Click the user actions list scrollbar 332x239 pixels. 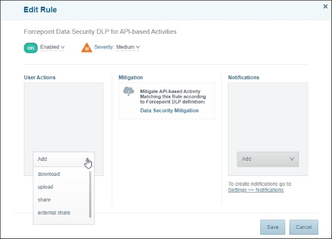tap(90, 194)
